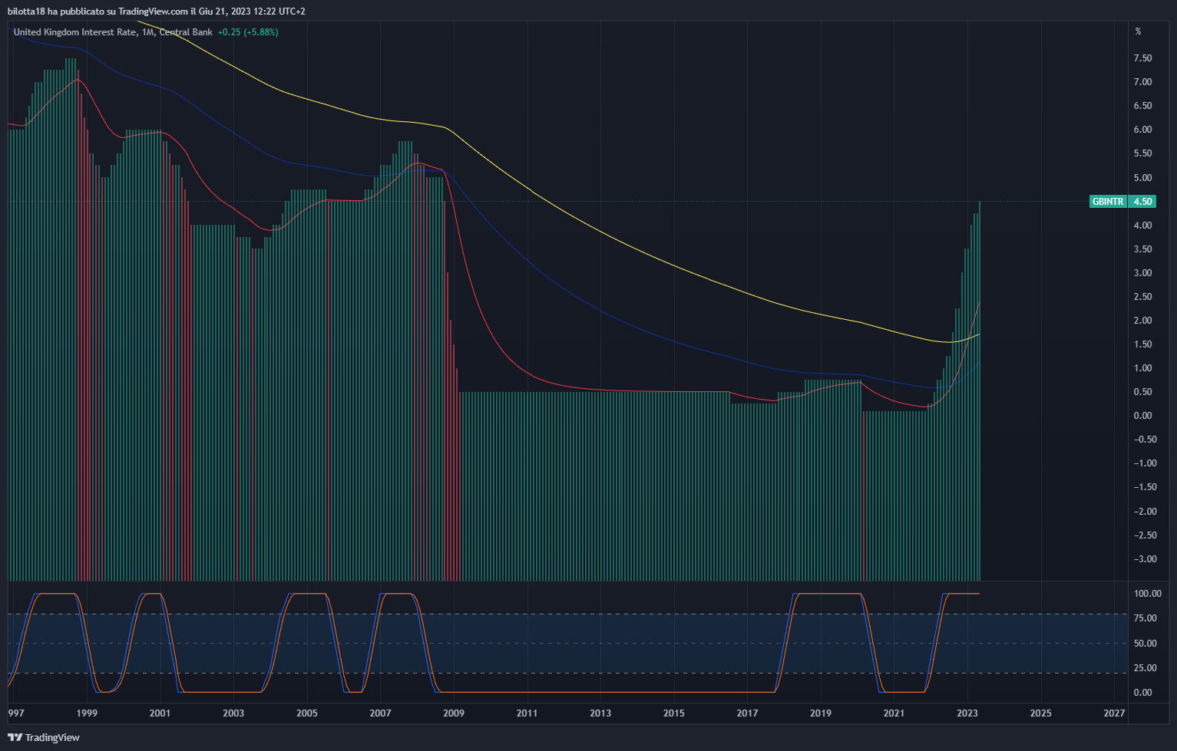Click the 0.00 price axis label
This screenshot has width=1177, height=751.
click(x=1142, y=416)
